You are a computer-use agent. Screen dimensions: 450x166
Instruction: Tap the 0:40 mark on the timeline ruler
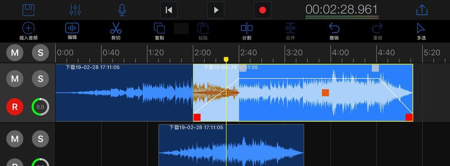[x=111, y=53]
